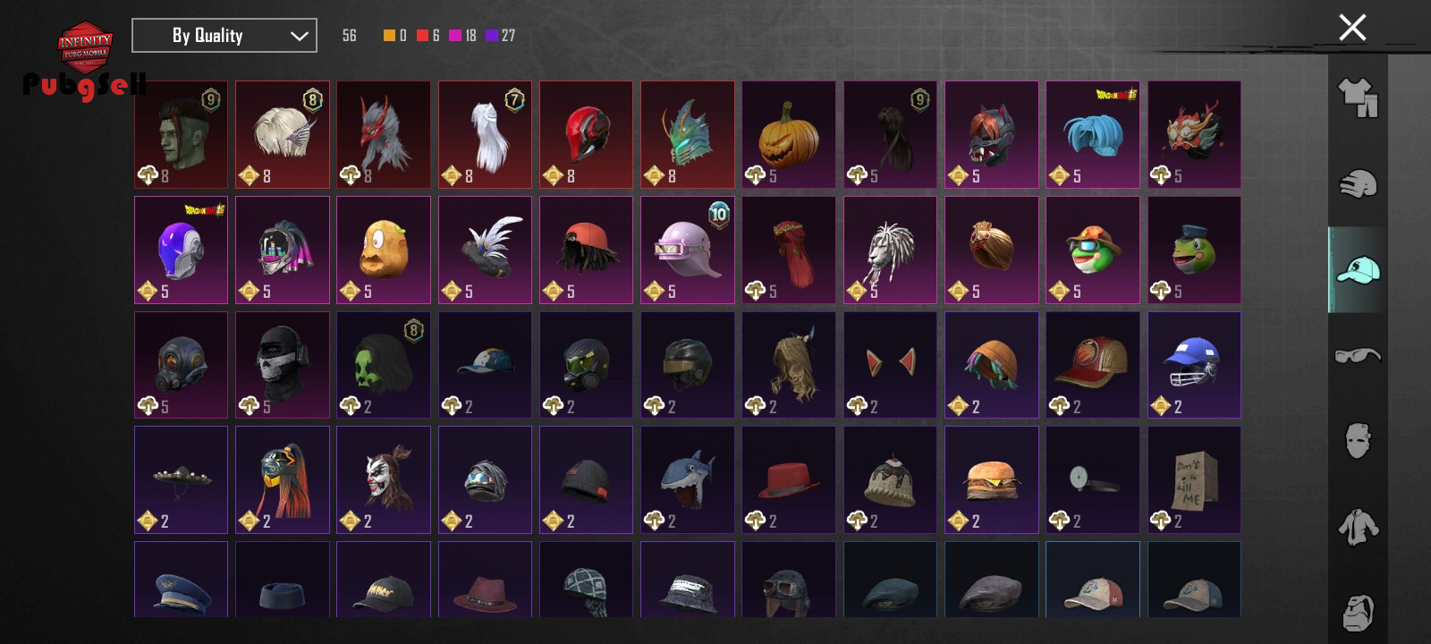Image resolution: width=1431 pixels, height=644 pixels.
Task: Select the backpack category icon
Action: point(1358,613)
